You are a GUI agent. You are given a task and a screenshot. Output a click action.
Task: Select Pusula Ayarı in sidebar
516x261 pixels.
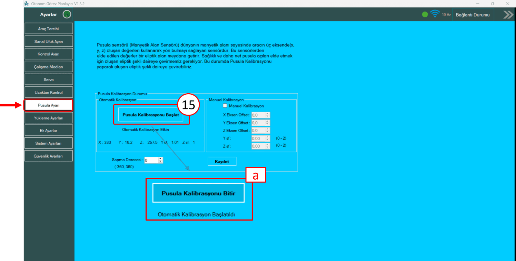[x=49, y=105]
